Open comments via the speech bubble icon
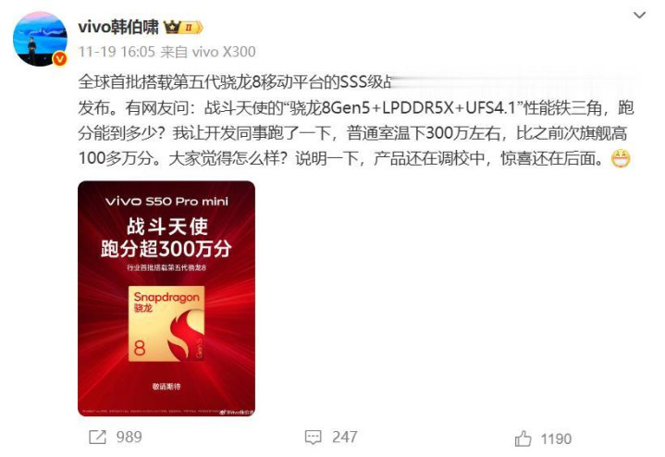The width and height of the screenshot is (665, 457). (313, 438)
